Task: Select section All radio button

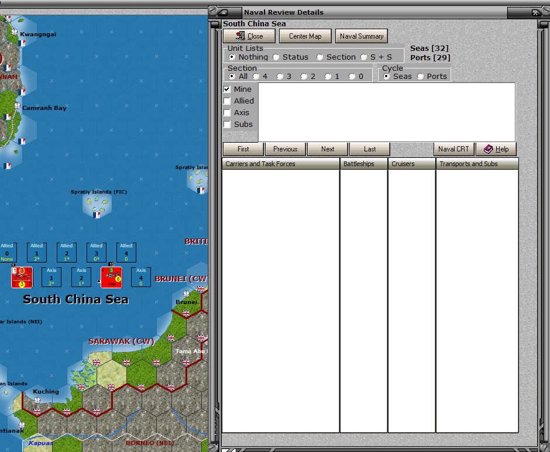Action: coord(232,77)
